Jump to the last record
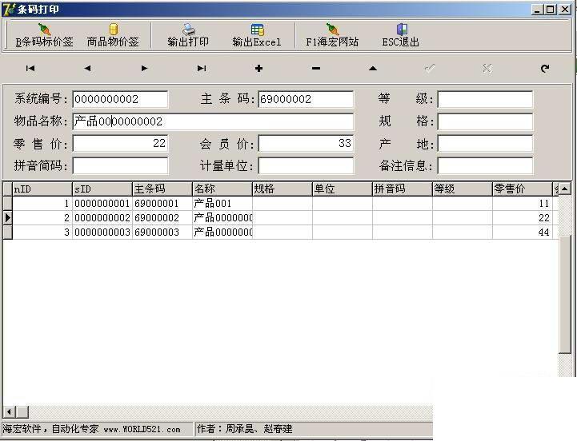The height and width of the screenshot is (441, 577). [202, 69]
